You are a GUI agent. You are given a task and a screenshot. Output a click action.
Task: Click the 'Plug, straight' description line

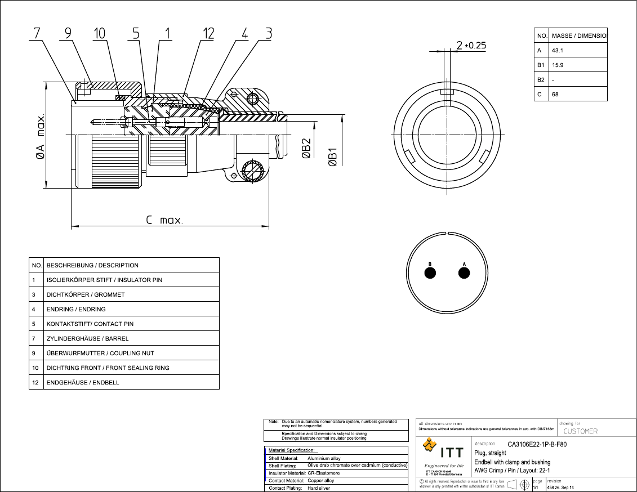click(x=491, y=453)
